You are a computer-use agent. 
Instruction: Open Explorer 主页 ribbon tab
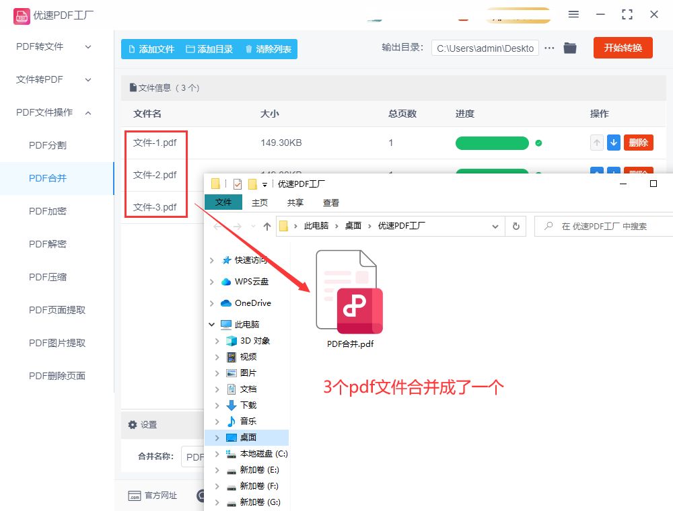260,203
